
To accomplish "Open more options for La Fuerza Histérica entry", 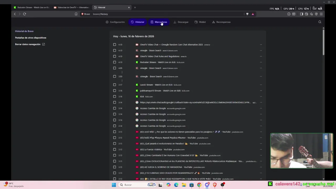I will [x=261, y=149].
